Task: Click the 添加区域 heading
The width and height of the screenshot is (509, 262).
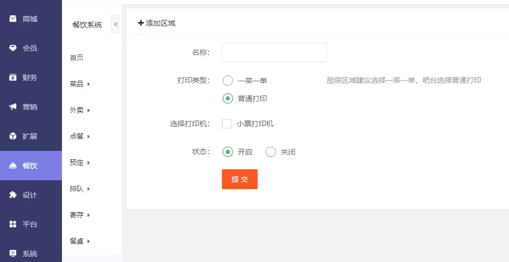Action: 161,23
